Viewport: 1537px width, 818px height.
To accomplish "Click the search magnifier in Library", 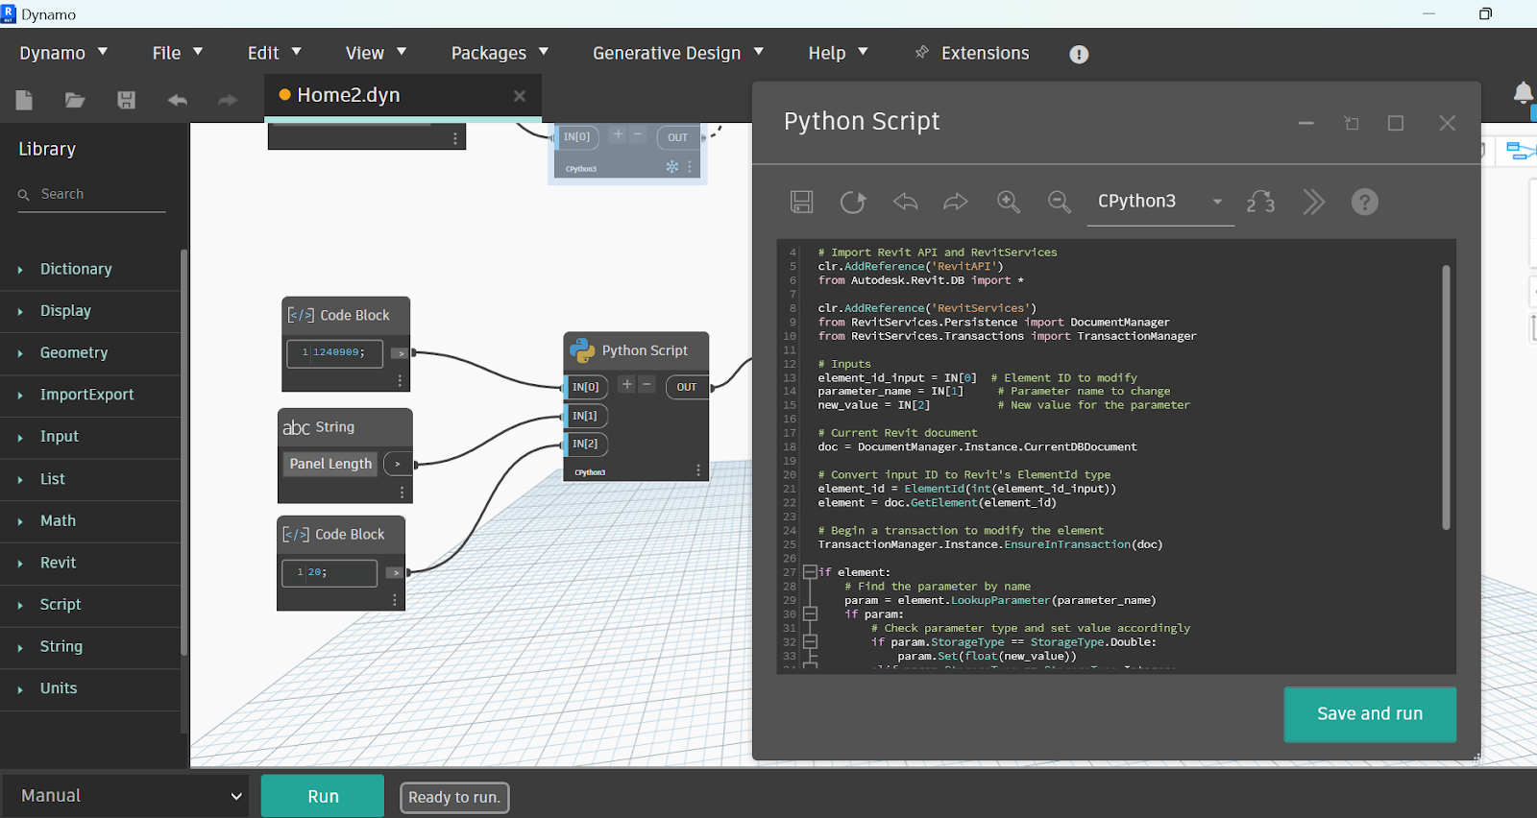I will (x=24, y=195).
